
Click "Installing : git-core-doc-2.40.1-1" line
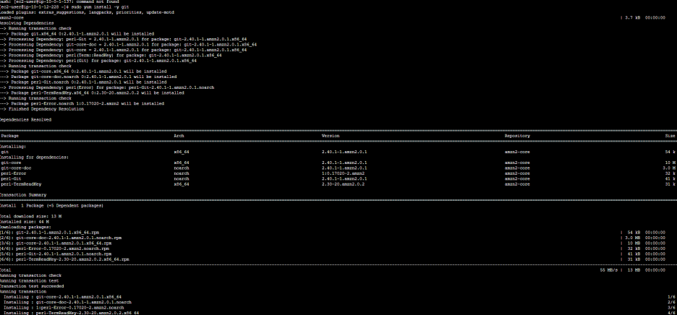[x=67, y=302]
